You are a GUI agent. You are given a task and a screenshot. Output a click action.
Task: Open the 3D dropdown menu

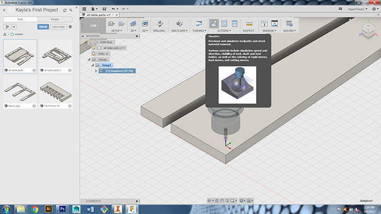[145, 31]
